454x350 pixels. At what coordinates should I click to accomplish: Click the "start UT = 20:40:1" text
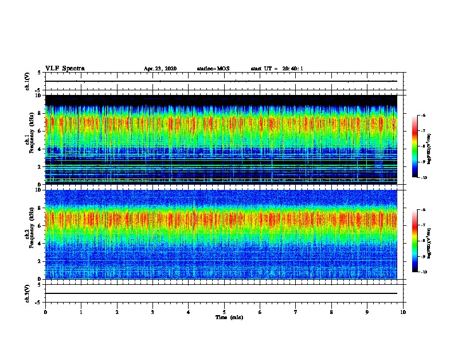click(277, 69)
